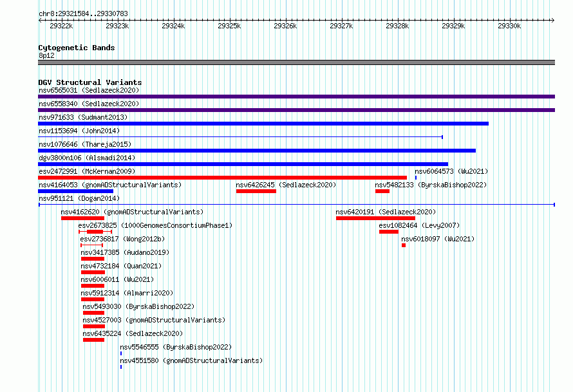Select the red glyph of esv2673825

coord(95,232)
